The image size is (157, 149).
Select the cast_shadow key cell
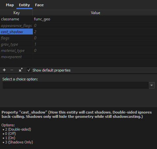(16, 32)
